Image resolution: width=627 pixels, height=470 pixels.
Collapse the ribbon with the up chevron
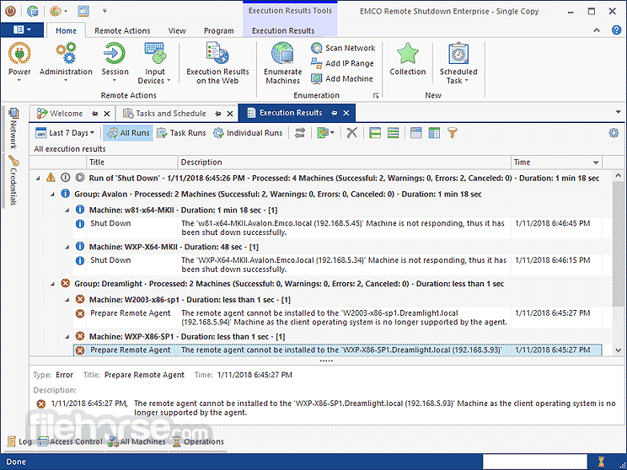coord(597,30)
